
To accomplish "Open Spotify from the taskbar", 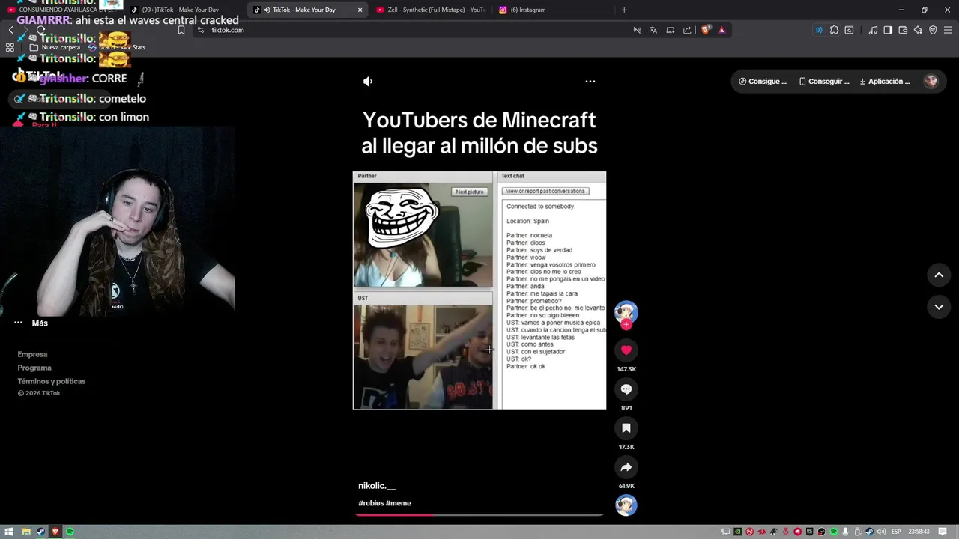I will coord(70,532).
